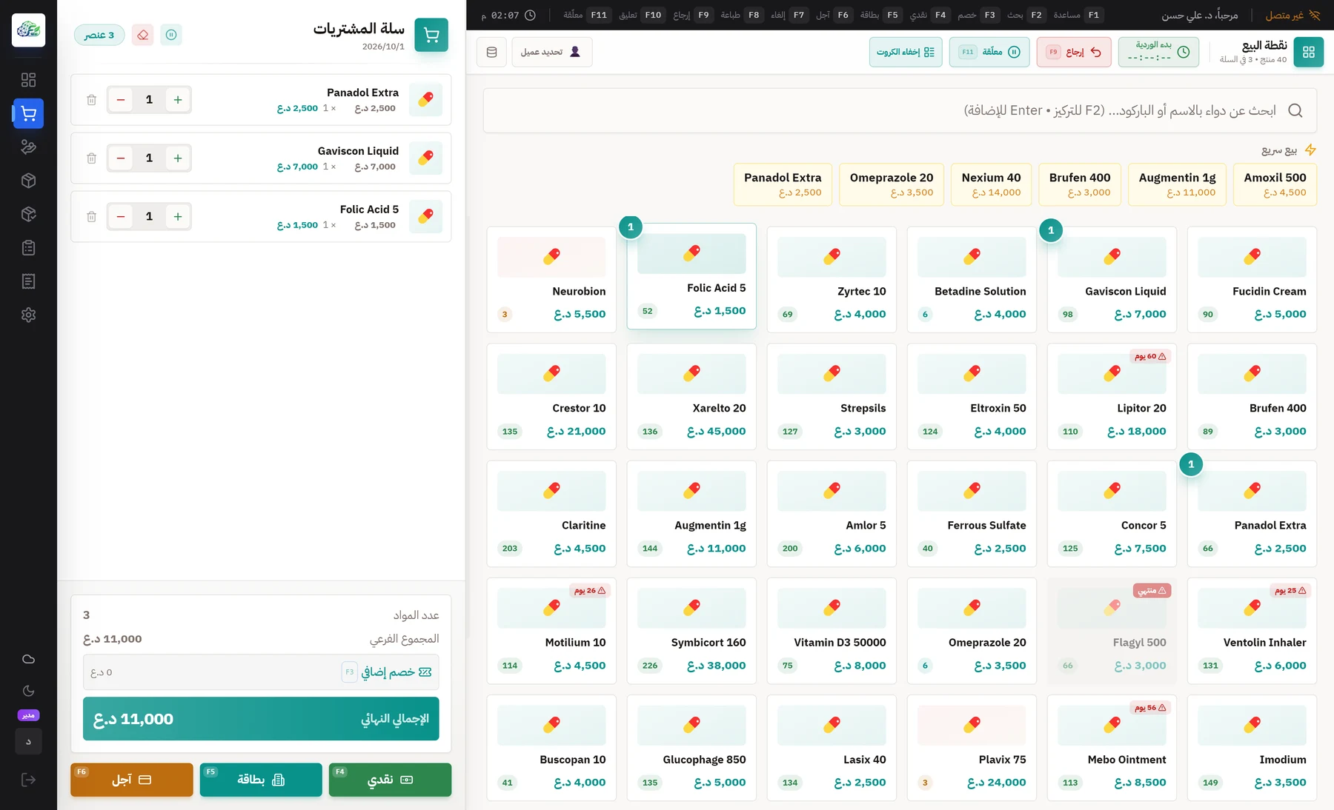The width and height of the screenshot is (1334, 810).
Task: Increase Panadol Extra quantity with plus
Action: click(x=178, y=99)
